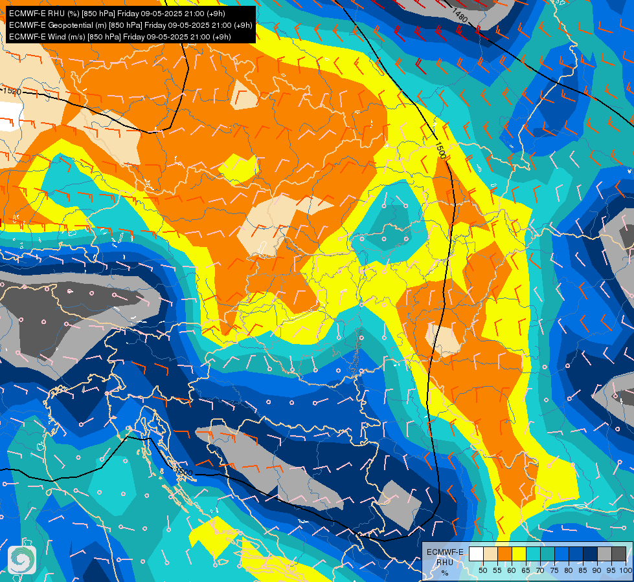Screen dimensions: 634x582
Task: Click the 1520 contour label
Action: [x=12, y=91]
